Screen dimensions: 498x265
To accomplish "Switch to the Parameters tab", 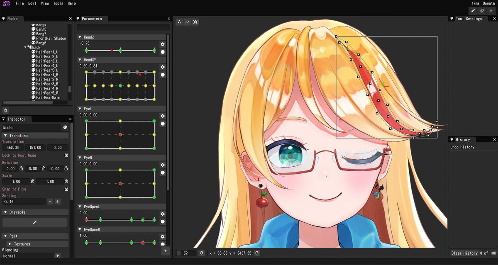I will pyautogui.click(x=91, y=18).
